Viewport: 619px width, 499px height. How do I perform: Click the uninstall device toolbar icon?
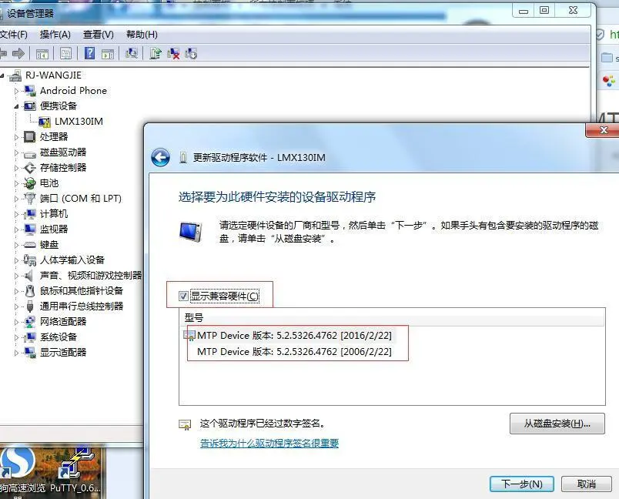(x=172, y=53)
